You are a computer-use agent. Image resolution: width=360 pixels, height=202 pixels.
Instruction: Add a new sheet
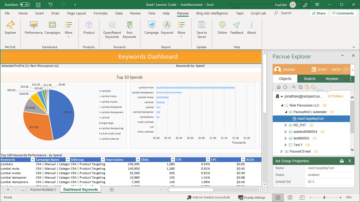[x=112, y=190]
